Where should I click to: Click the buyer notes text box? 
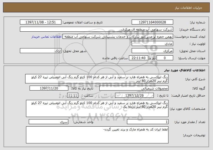(x=97, y=135)
